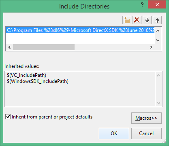Screen dimensions: 169x146
Task: Click the inherited values' scroll up arrow
Action: click(158, 75)
